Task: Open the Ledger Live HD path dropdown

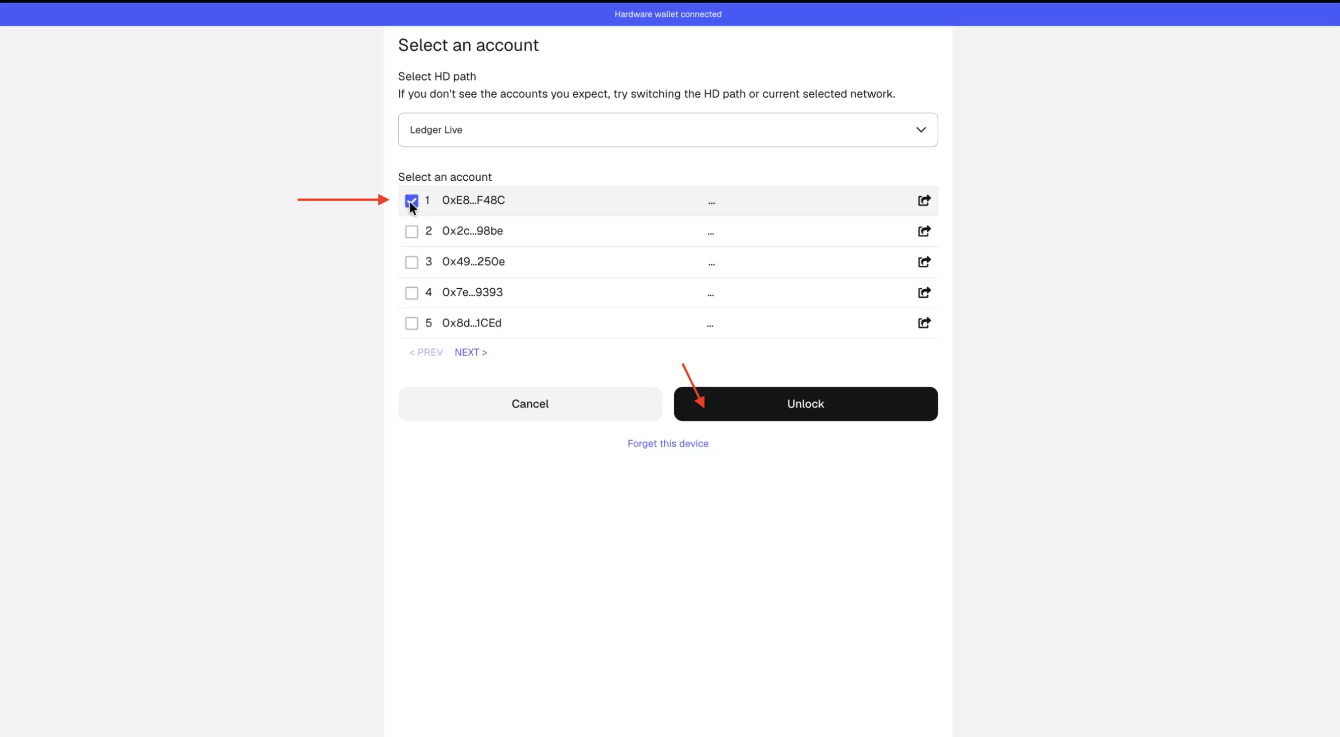Action: [668, 130]
